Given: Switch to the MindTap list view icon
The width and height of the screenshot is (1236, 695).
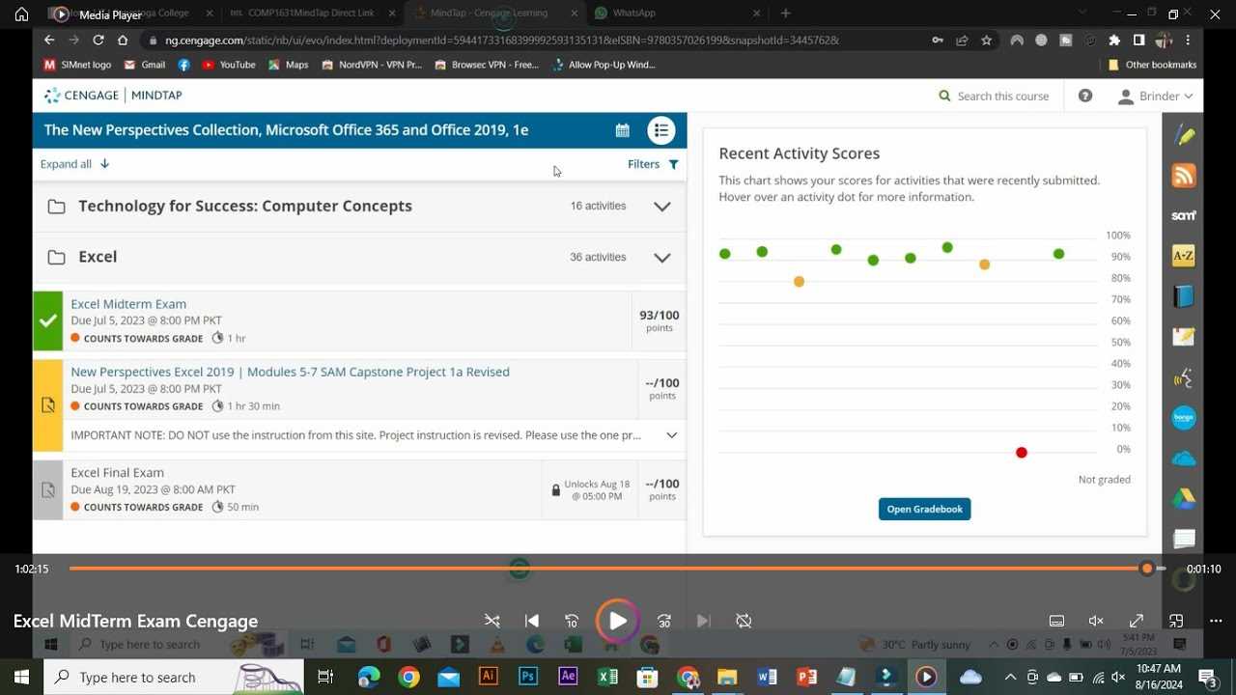Looking at the screenshot, I should click(661, 130).
